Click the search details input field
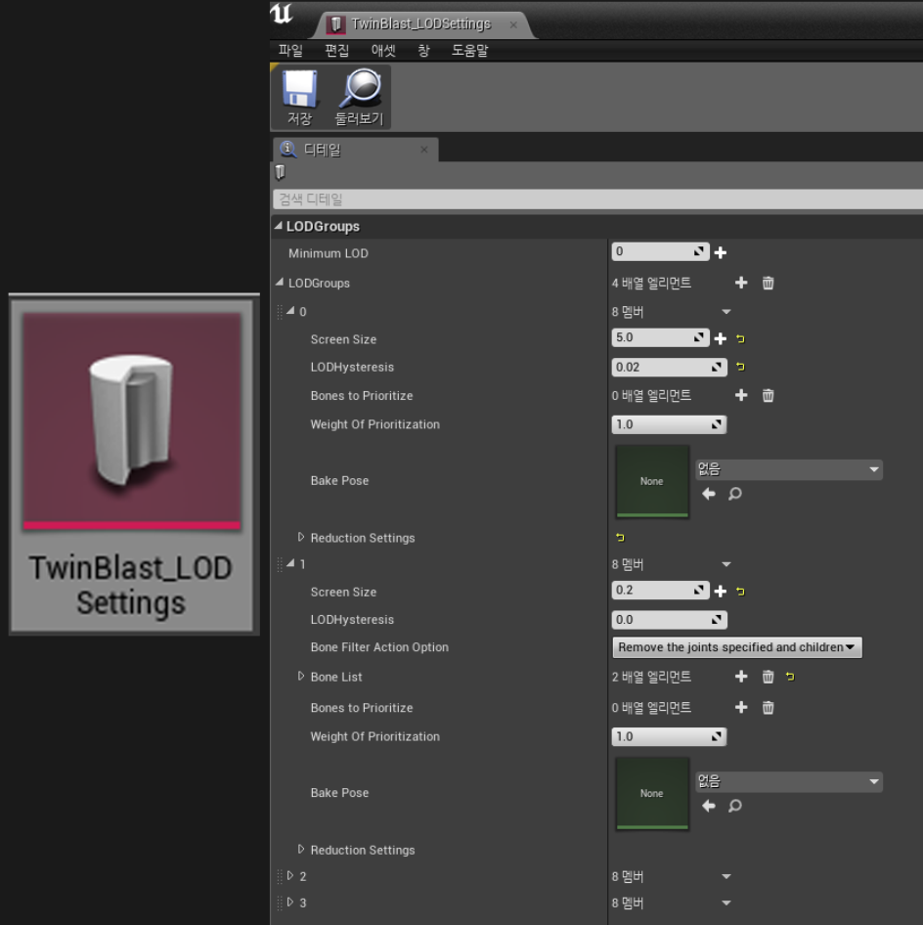Viewport: 923px width, 925px height. coord(597,199)
